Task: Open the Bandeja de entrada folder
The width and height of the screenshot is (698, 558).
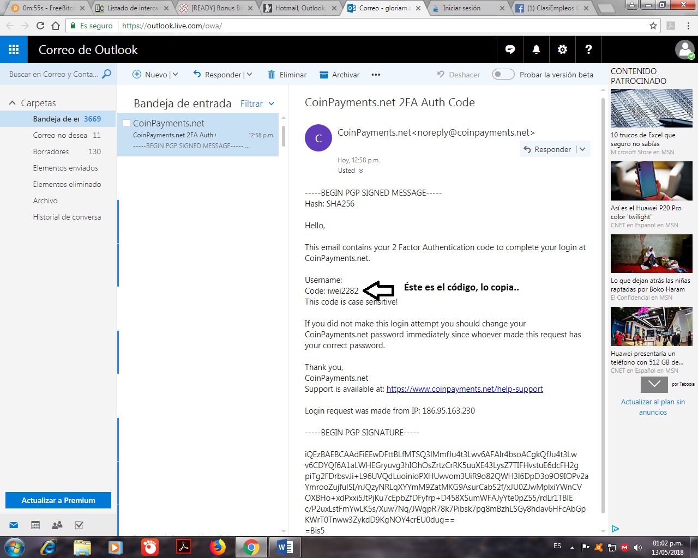Action: (58, 119)
